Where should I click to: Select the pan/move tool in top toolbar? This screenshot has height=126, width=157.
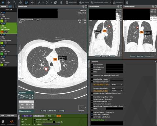(9, 2)
